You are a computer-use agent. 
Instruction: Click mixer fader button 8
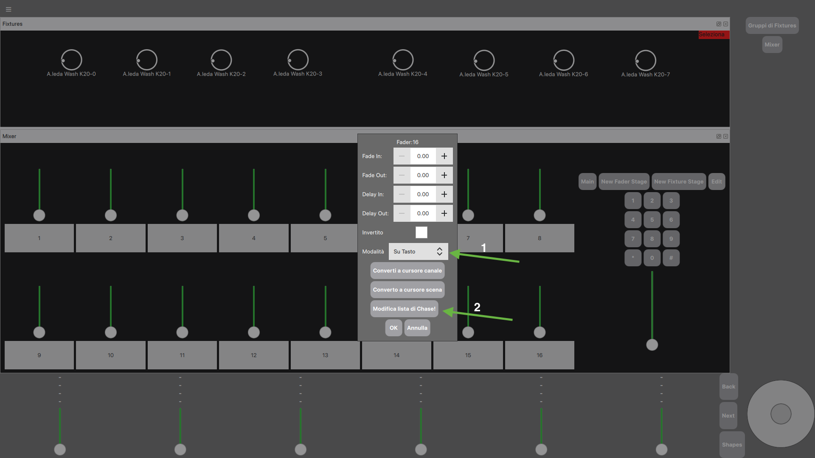coord(540,238)
